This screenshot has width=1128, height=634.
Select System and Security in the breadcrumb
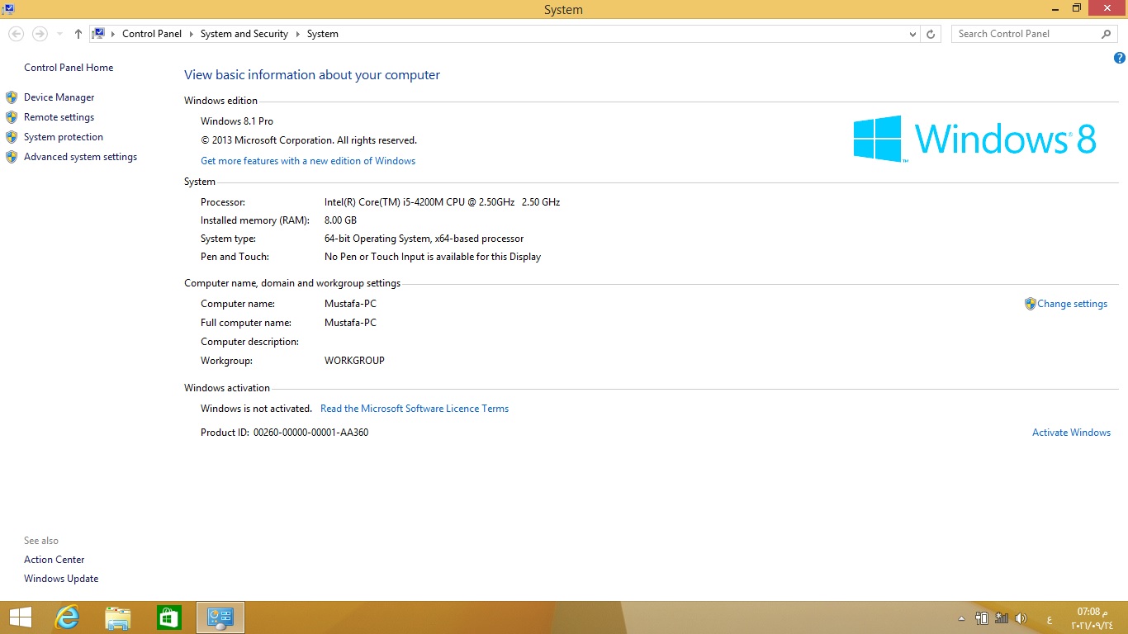pos(244,34)
